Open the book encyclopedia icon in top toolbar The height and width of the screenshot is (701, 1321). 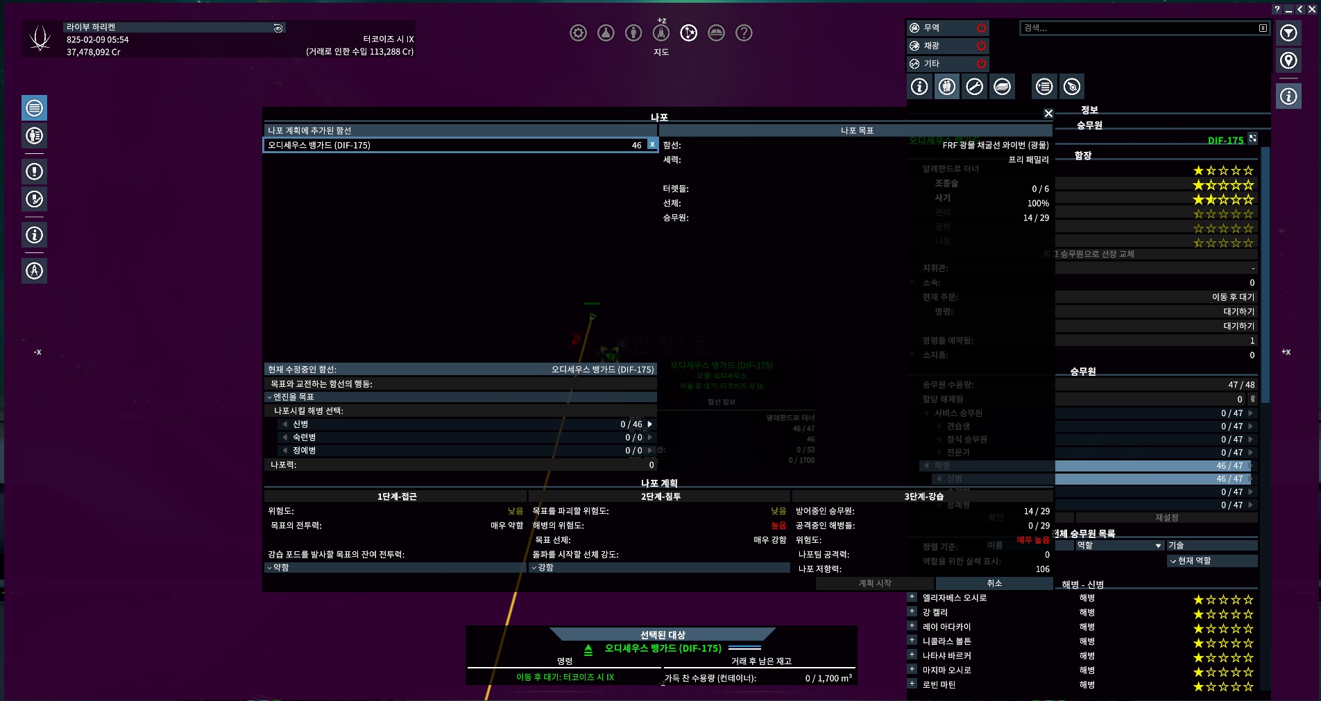pos(716,33)
